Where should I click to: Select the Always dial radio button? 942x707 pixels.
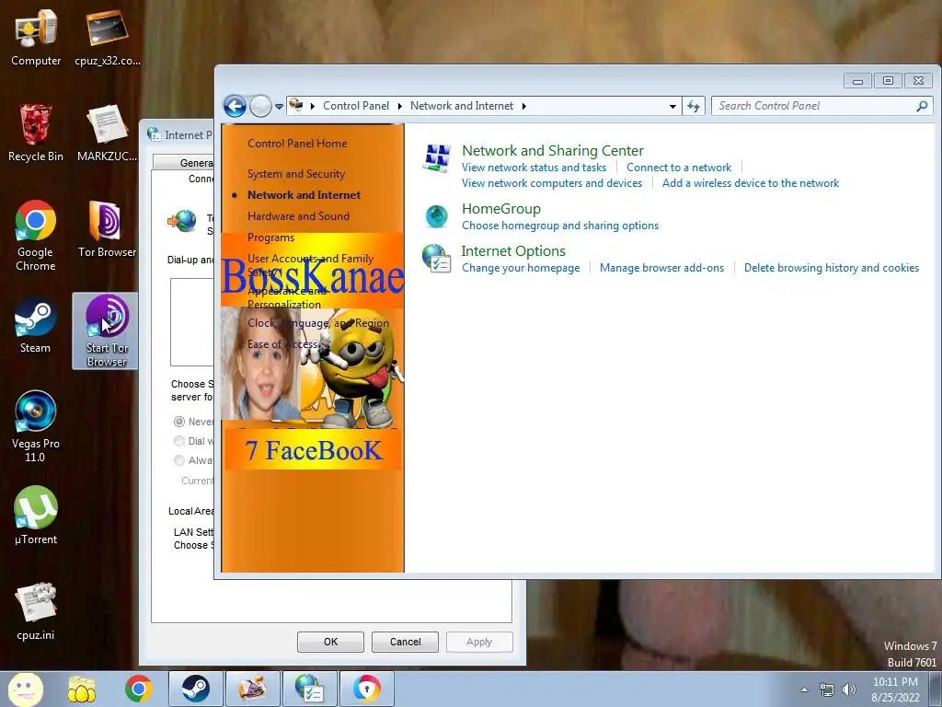pos(179,460)
